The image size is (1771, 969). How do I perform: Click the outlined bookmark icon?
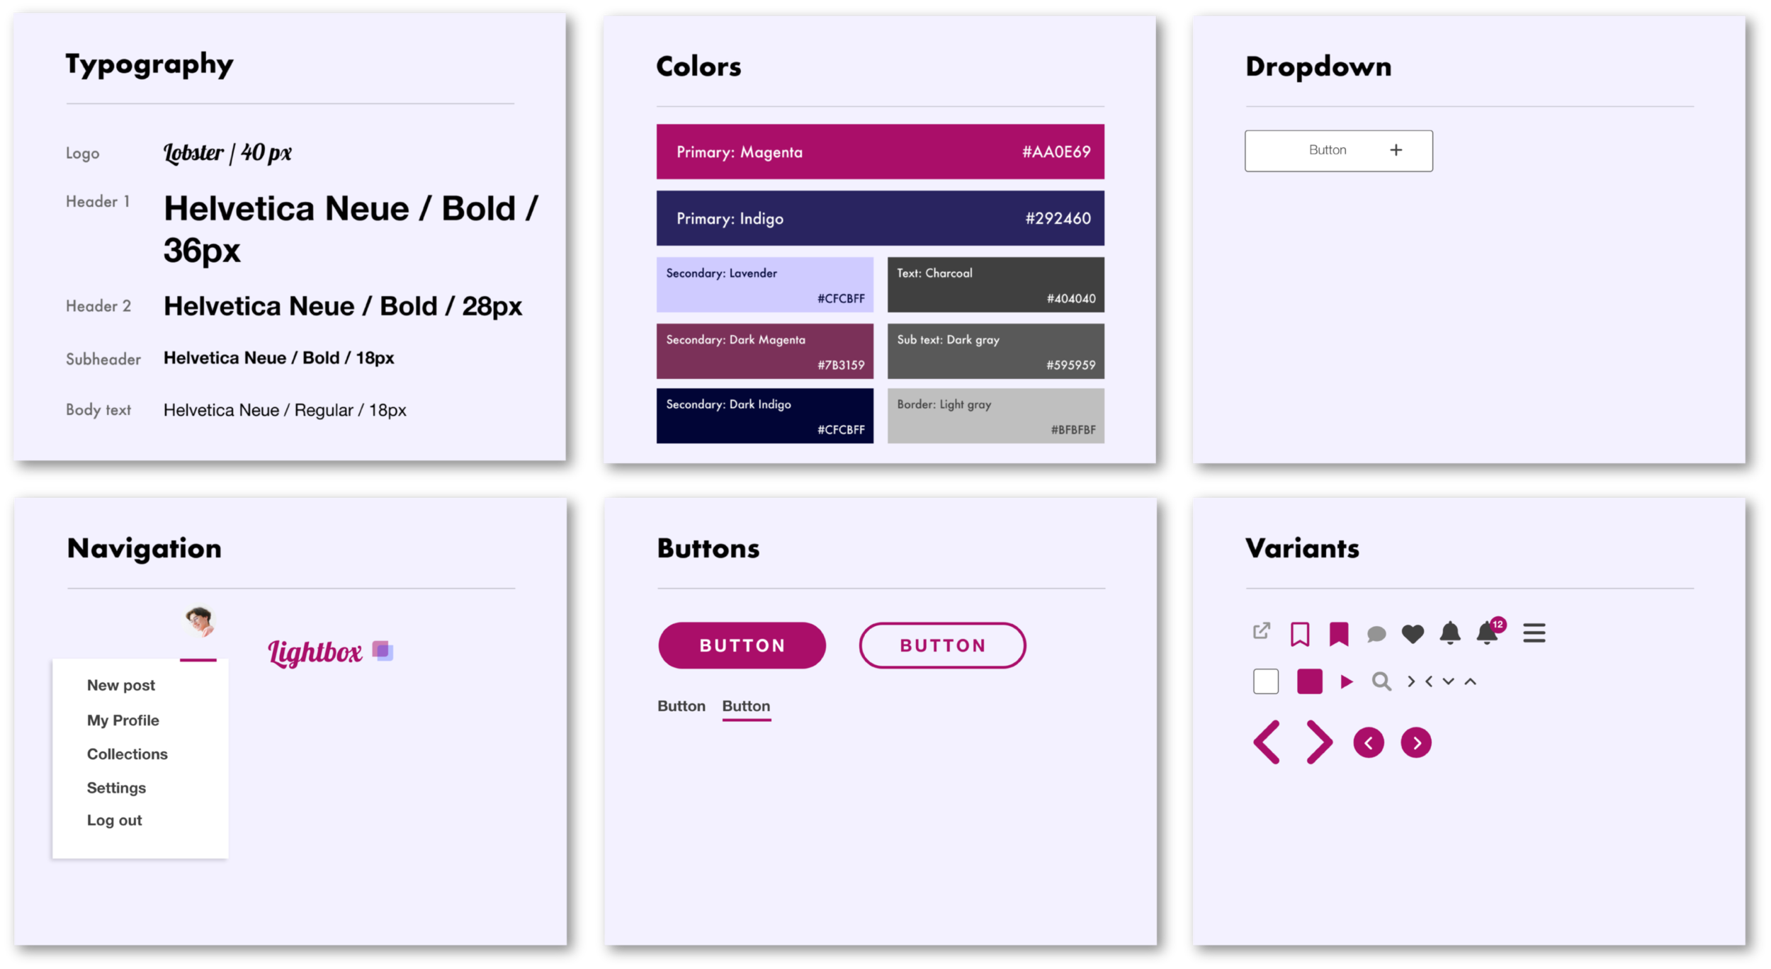tap(1300, 634)
